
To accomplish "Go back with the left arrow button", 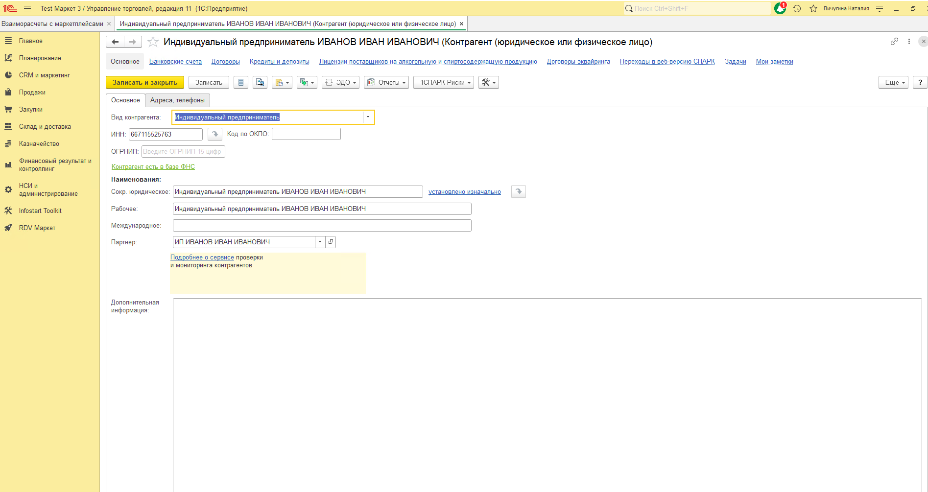I will 115,42.
